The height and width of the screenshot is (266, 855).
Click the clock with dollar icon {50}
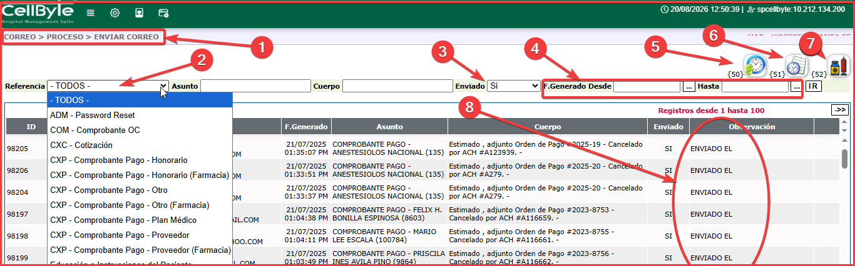pyautogui.click(x=755, y=65)
